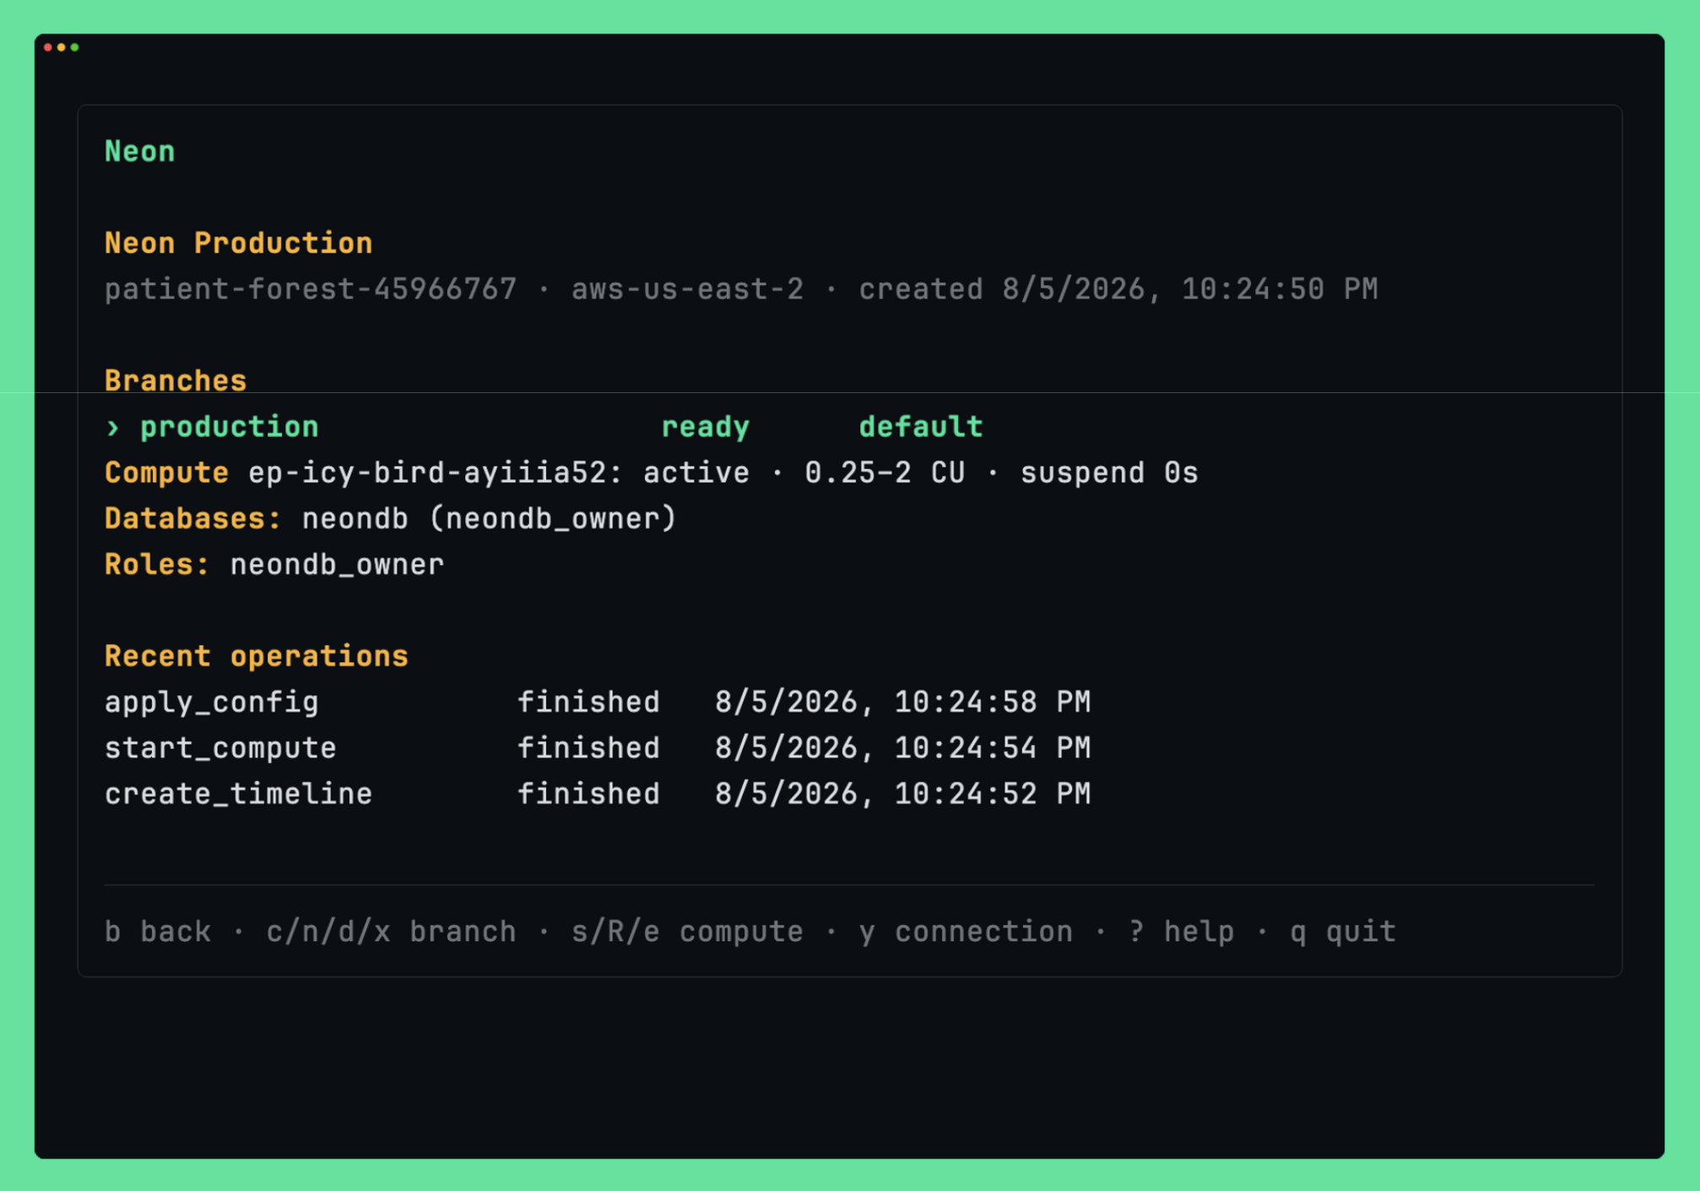Click the selection arrow beside production
This screenshot has height=1191, width=1700.
coord(113,428)
